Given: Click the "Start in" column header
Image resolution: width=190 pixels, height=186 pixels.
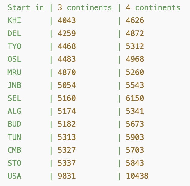Looking at the screenshot, I should (26, 8).
